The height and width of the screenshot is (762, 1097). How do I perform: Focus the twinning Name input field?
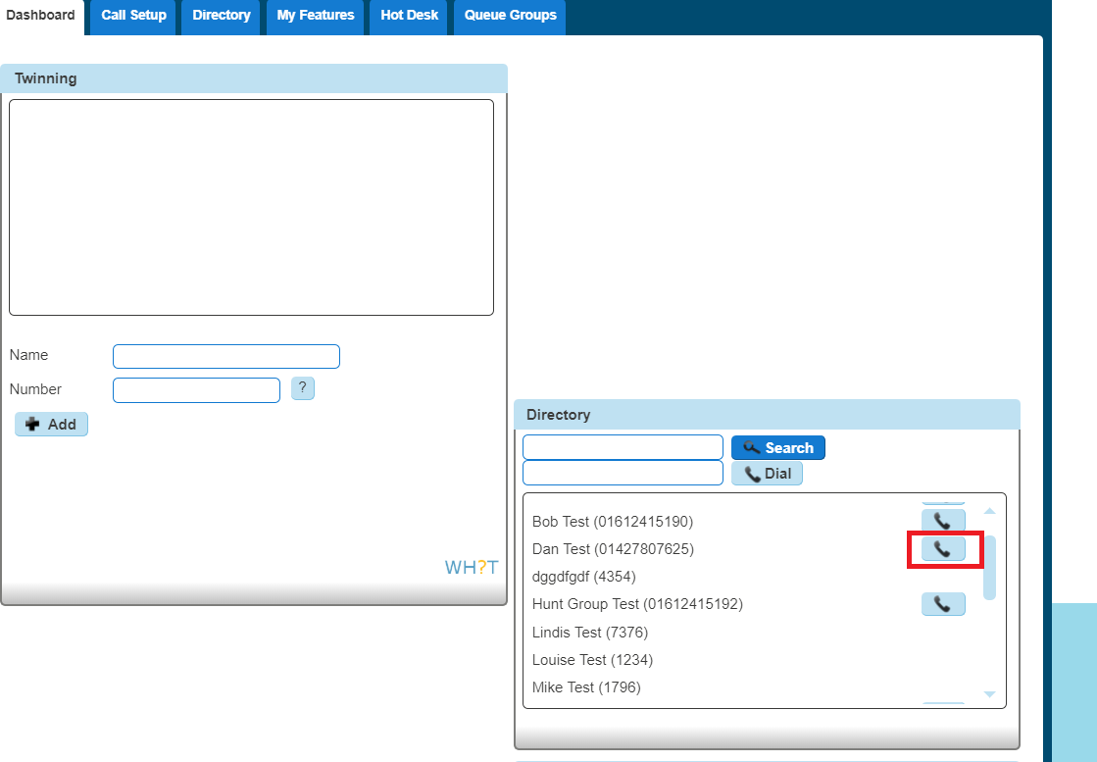(x=226, y=356)
